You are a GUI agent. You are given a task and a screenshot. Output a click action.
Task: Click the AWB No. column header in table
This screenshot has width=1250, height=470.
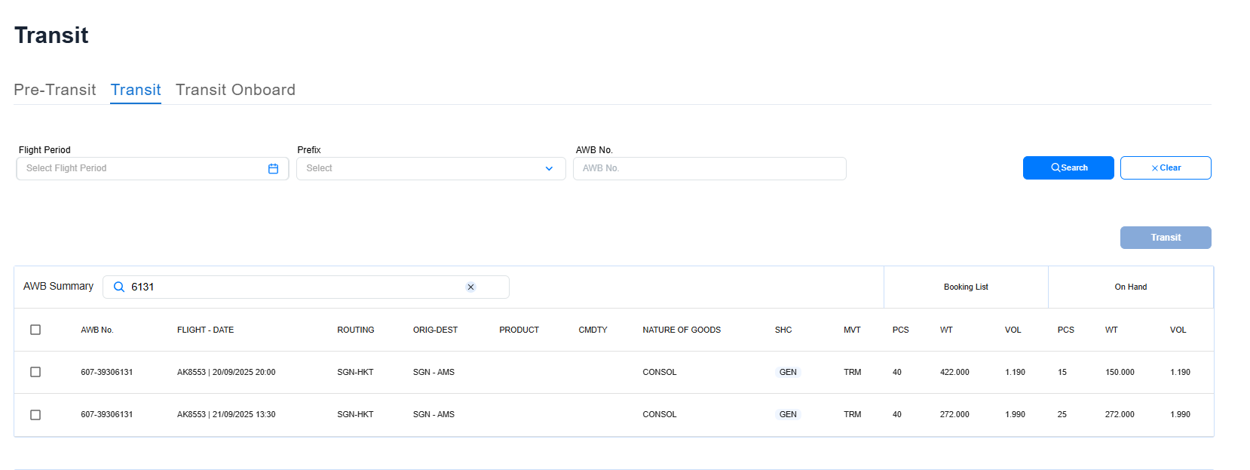pos(97,330)
